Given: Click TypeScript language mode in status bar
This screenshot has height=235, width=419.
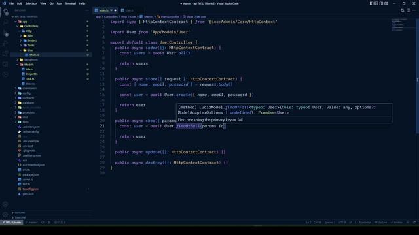Looking at the screenshot, I should tap(363, 222).
